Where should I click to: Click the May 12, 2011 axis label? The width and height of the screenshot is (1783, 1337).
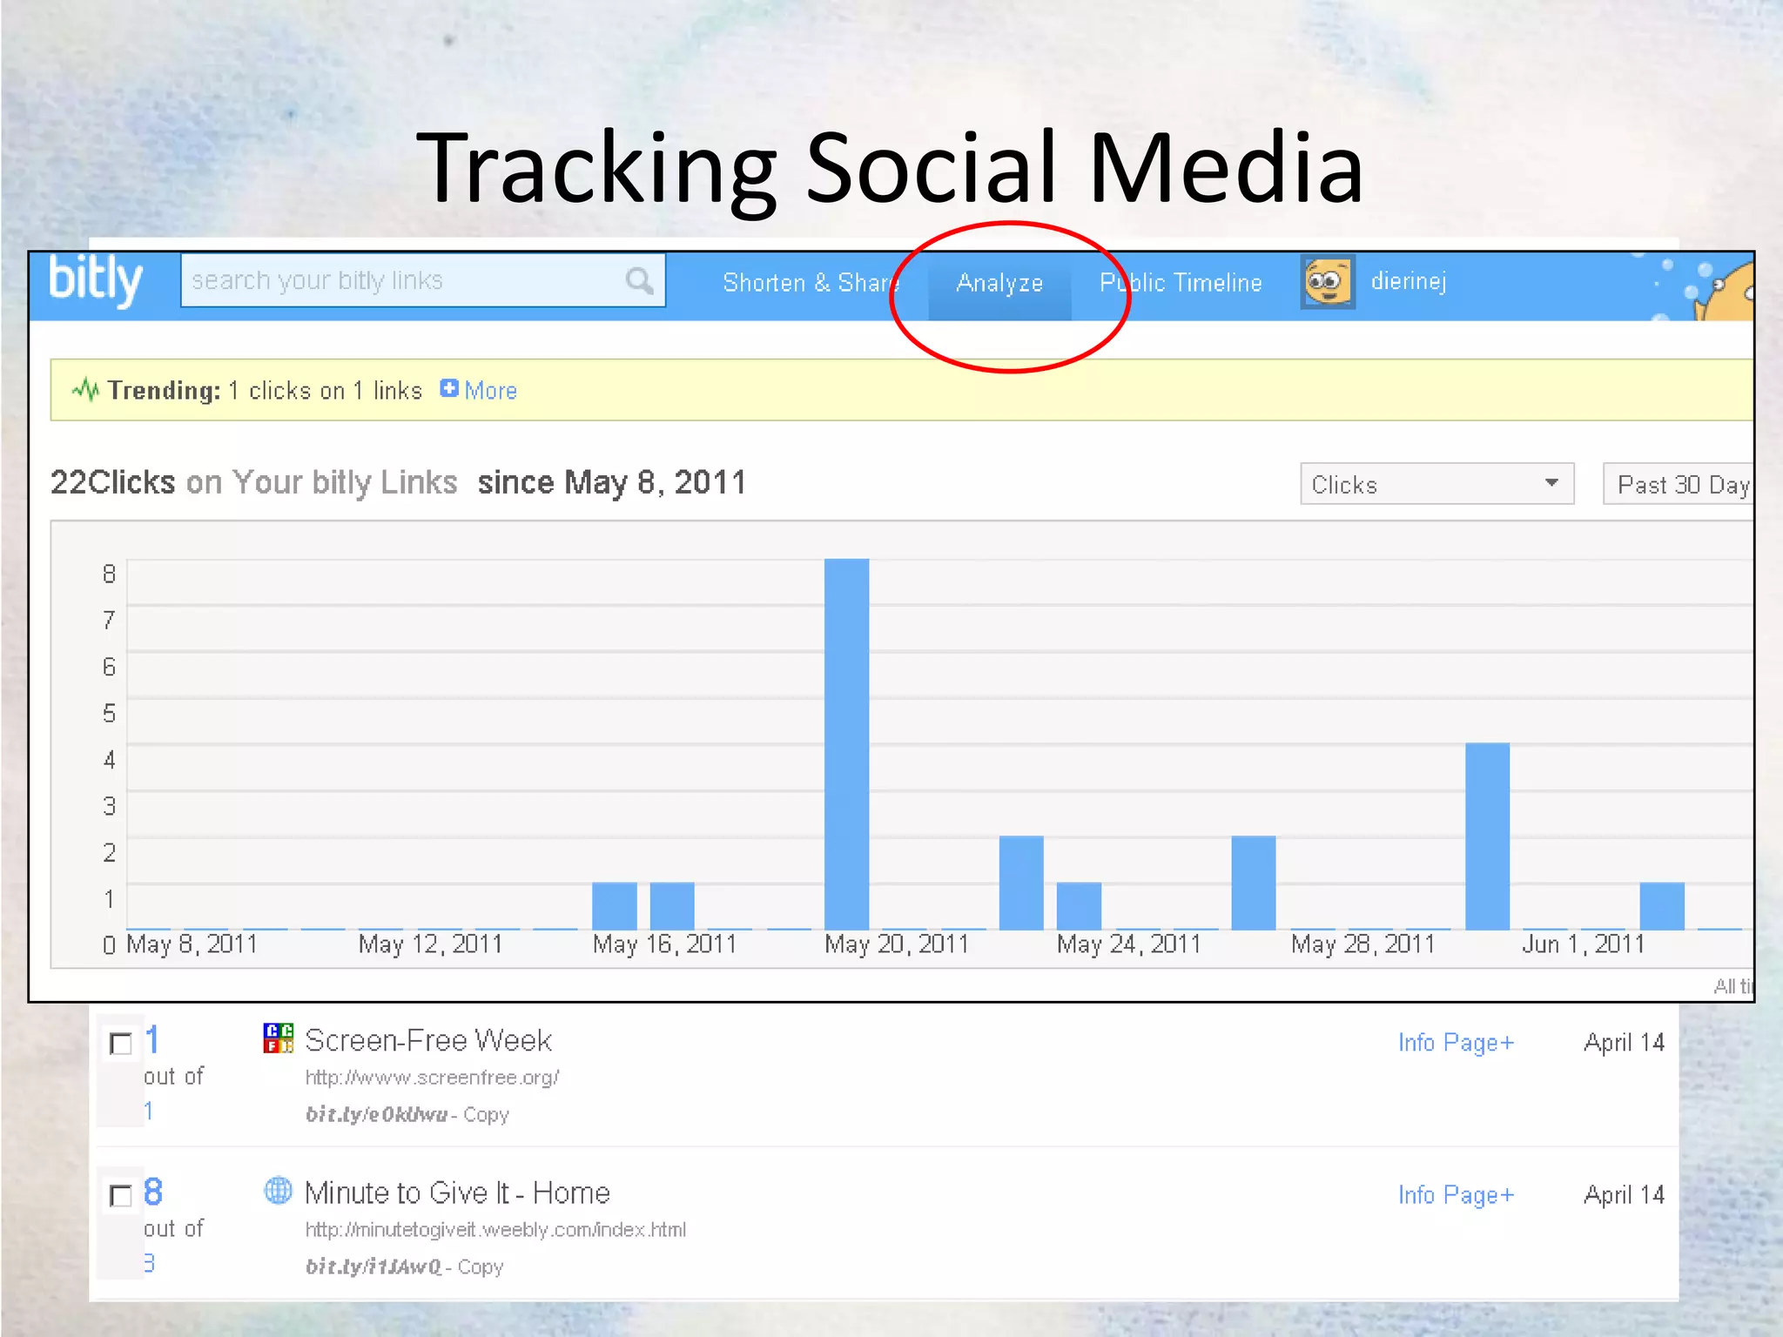pyautogui.click(x=430, y=944)
